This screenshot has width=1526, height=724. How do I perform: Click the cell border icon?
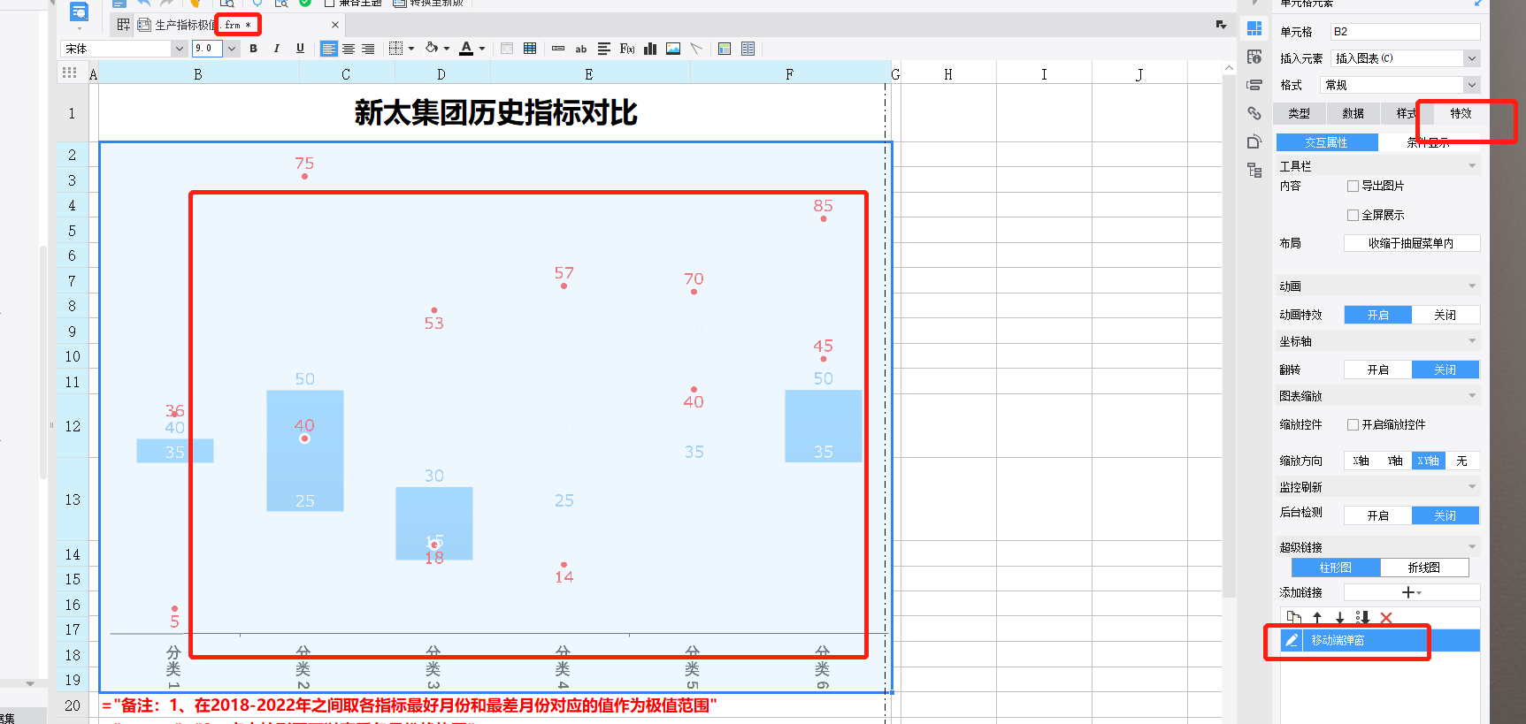pos(396,49)
